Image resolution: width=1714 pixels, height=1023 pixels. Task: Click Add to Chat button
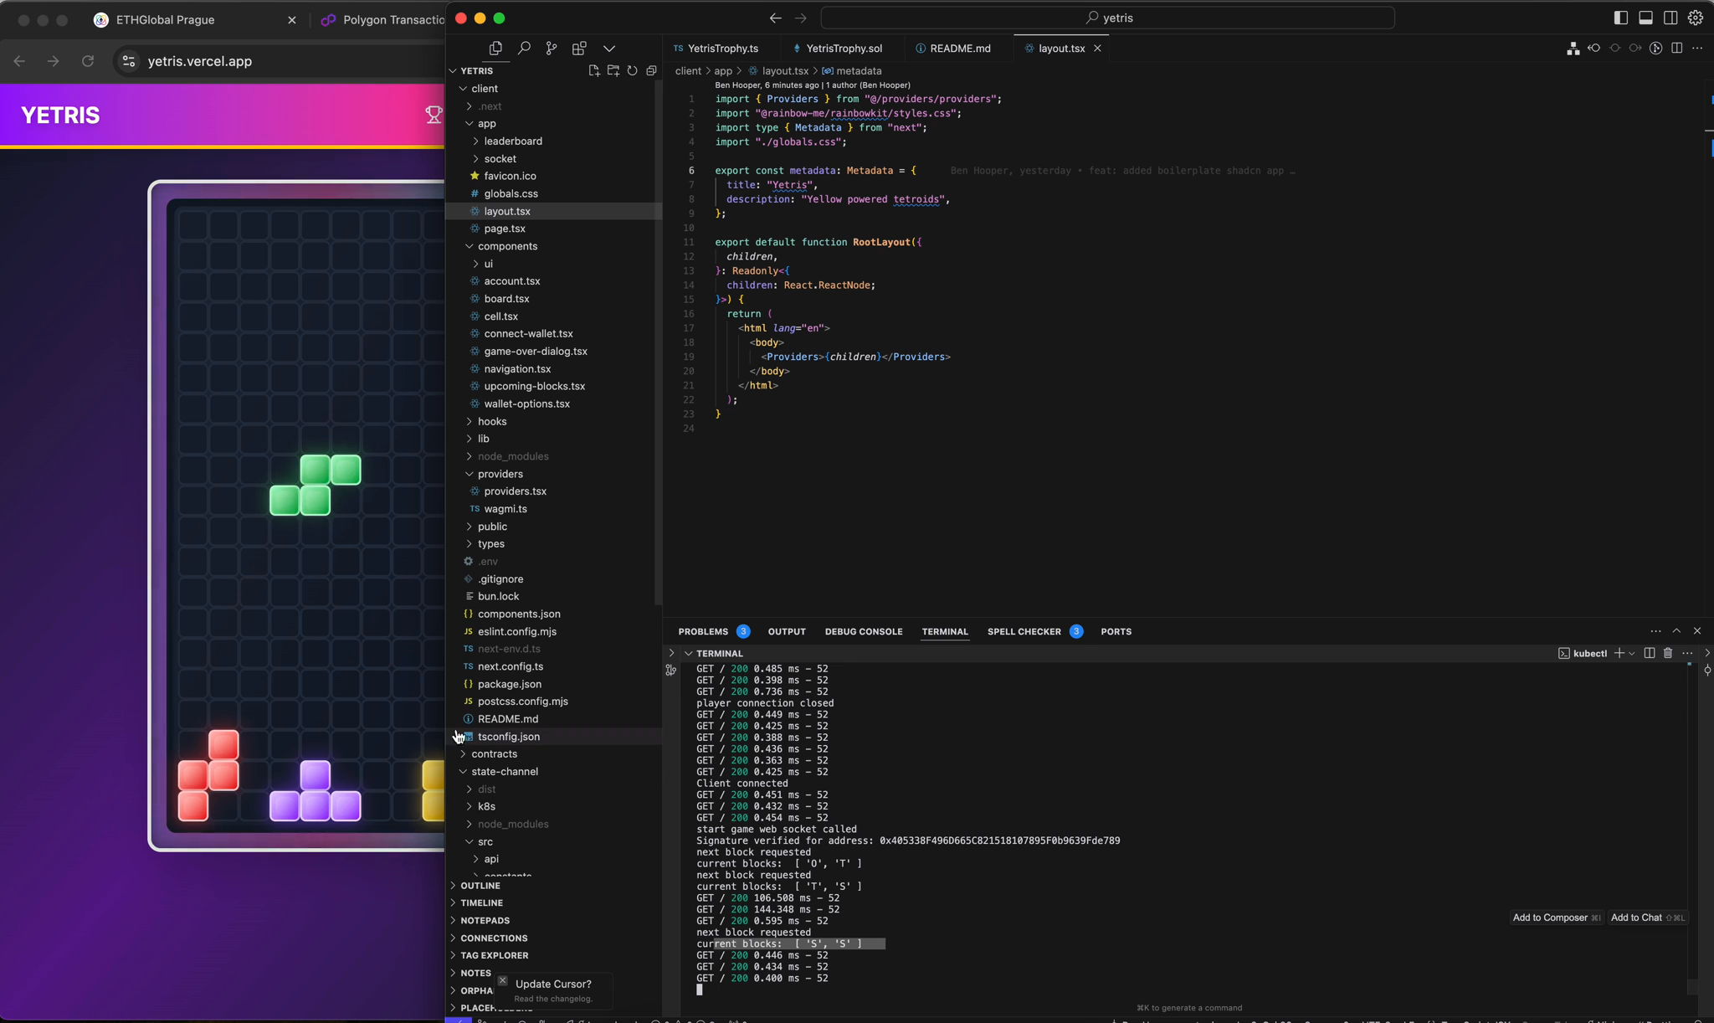coord(1646,918)
